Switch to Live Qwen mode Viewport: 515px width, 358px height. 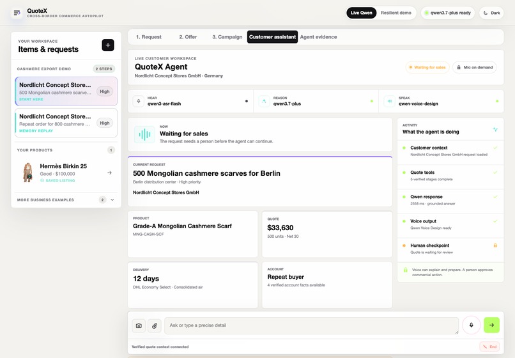coord(361,13)
